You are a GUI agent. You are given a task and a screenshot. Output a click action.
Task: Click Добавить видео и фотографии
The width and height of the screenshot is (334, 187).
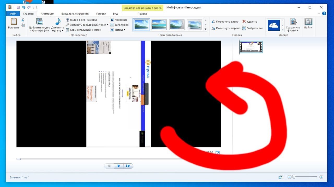39,25
